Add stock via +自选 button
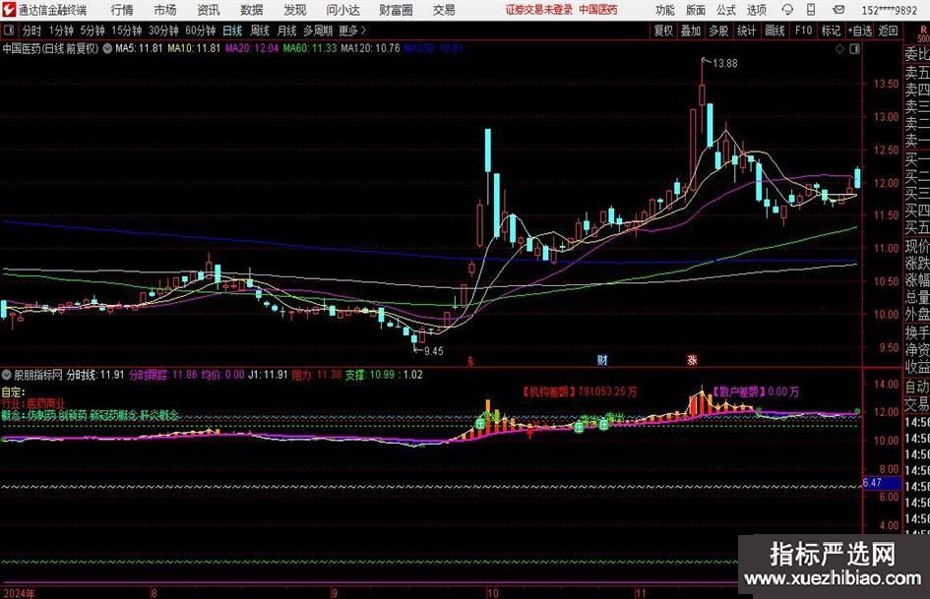Viewport: 930px width, 599px height. tap(860, 30)
